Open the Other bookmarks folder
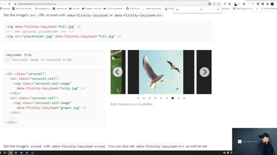This screenshot has height=155, width=277. pos(269,9)
